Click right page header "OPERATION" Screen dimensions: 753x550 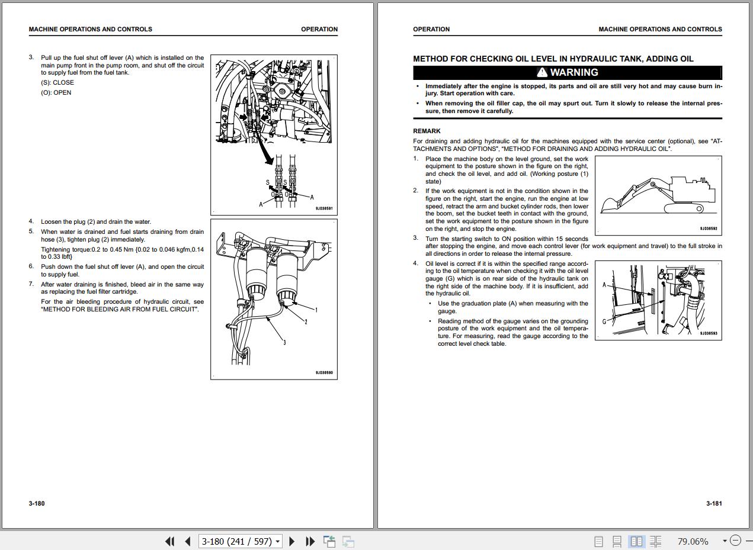431,29
